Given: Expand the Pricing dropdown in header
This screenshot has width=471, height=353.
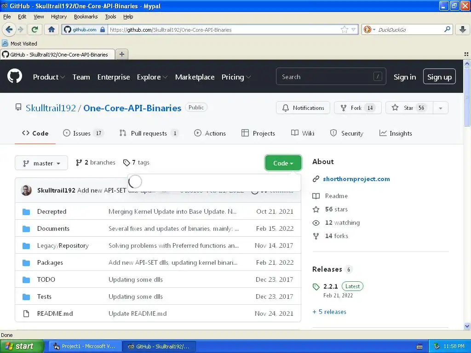Looking at the screenshot, I should pyautogui.click(x=236, y=77).
